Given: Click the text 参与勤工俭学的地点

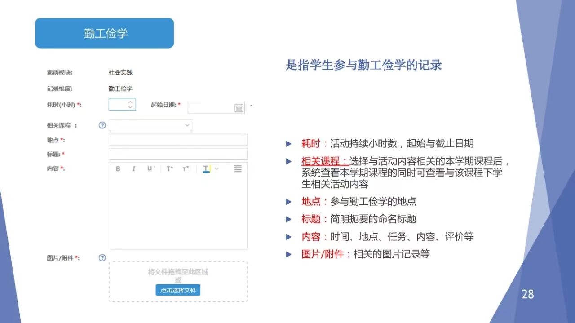Looking at the screenshot, I should point(373,202).
